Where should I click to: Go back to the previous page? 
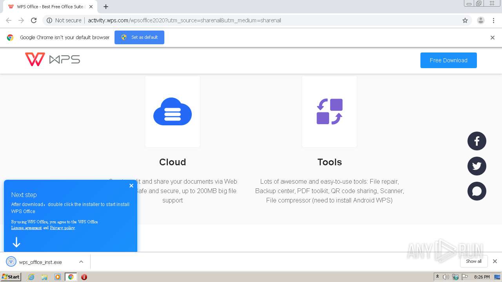click(x=9, y=20)
